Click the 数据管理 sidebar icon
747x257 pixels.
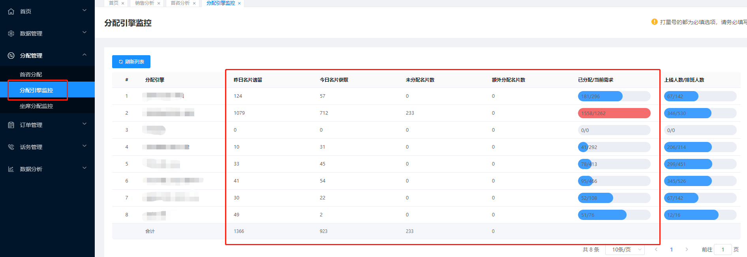(11, 34)
